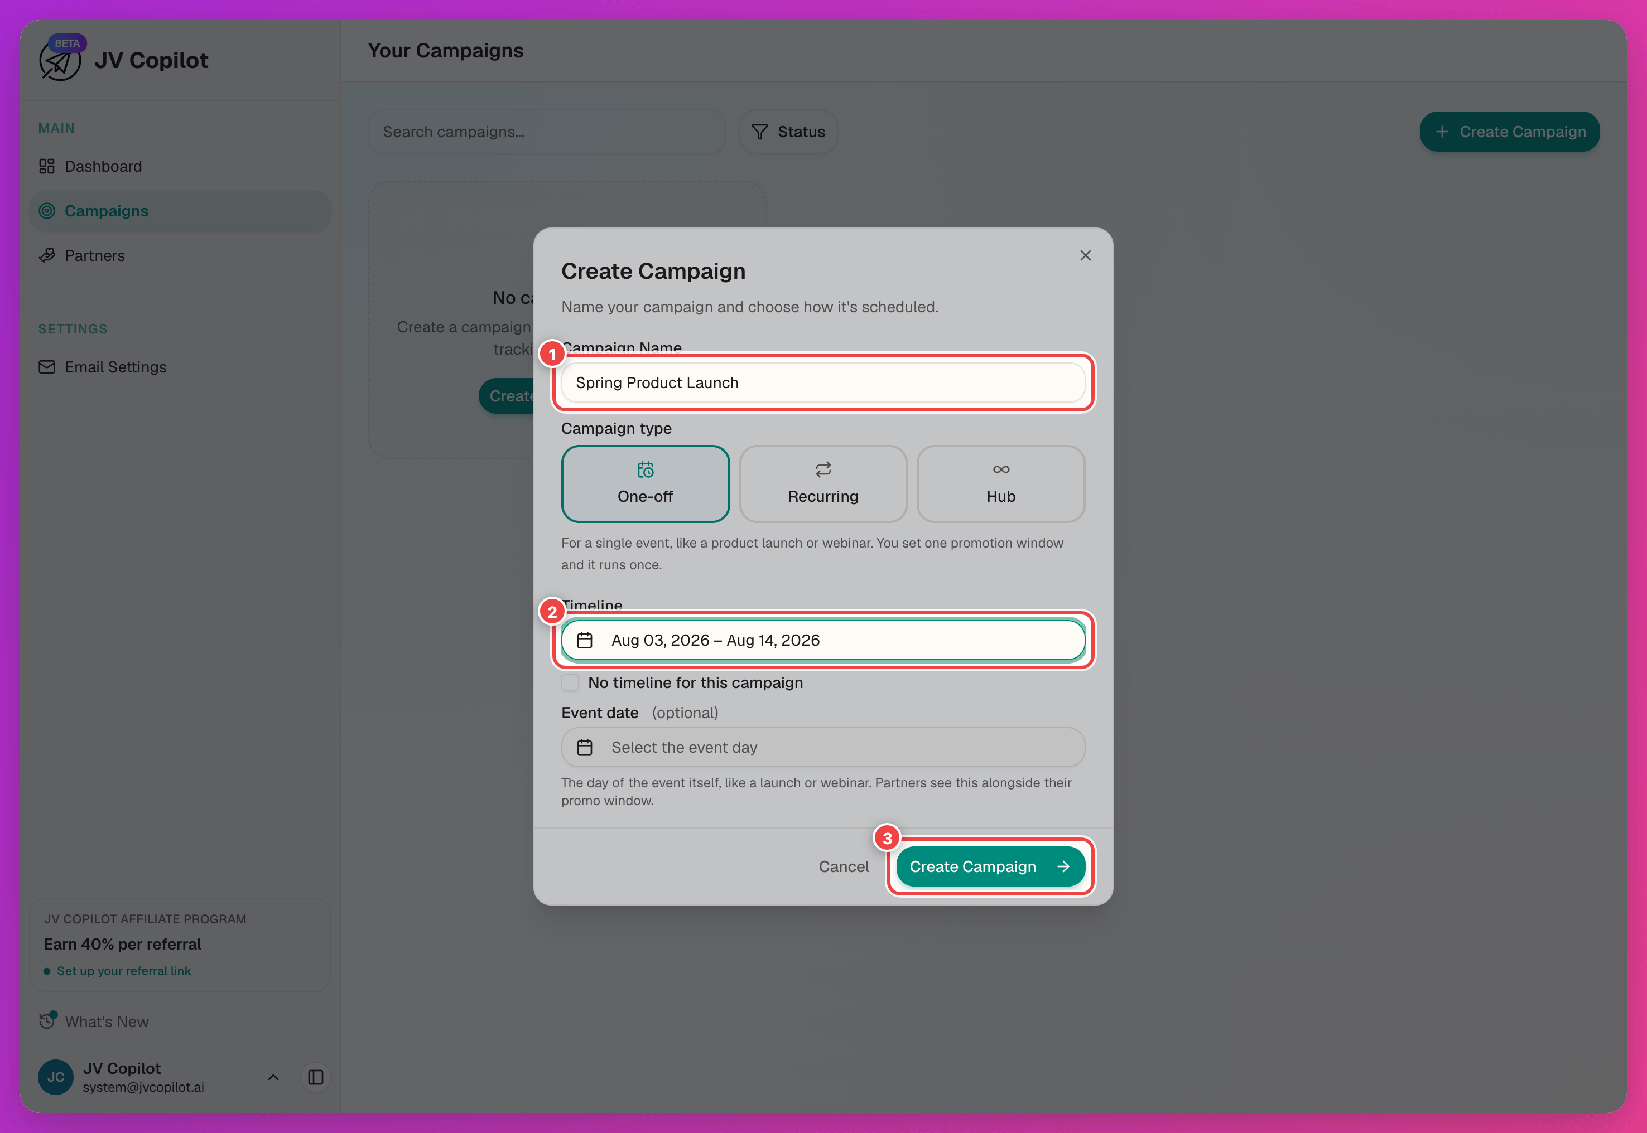Open Dashboard in the sidebar
1647x1133 pixels.
pyautogui.click(x=180, y=166)
